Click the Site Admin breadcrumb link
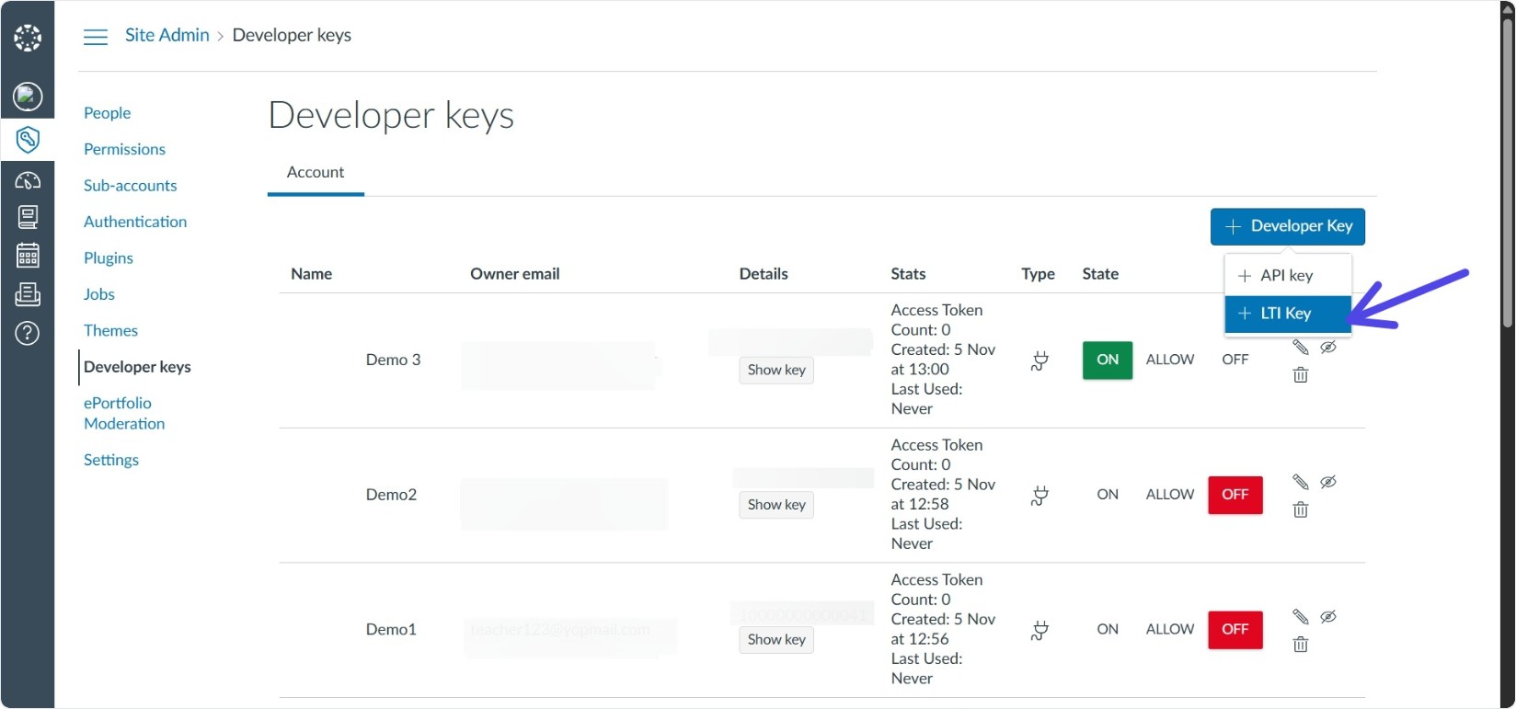 coord(167,35)
